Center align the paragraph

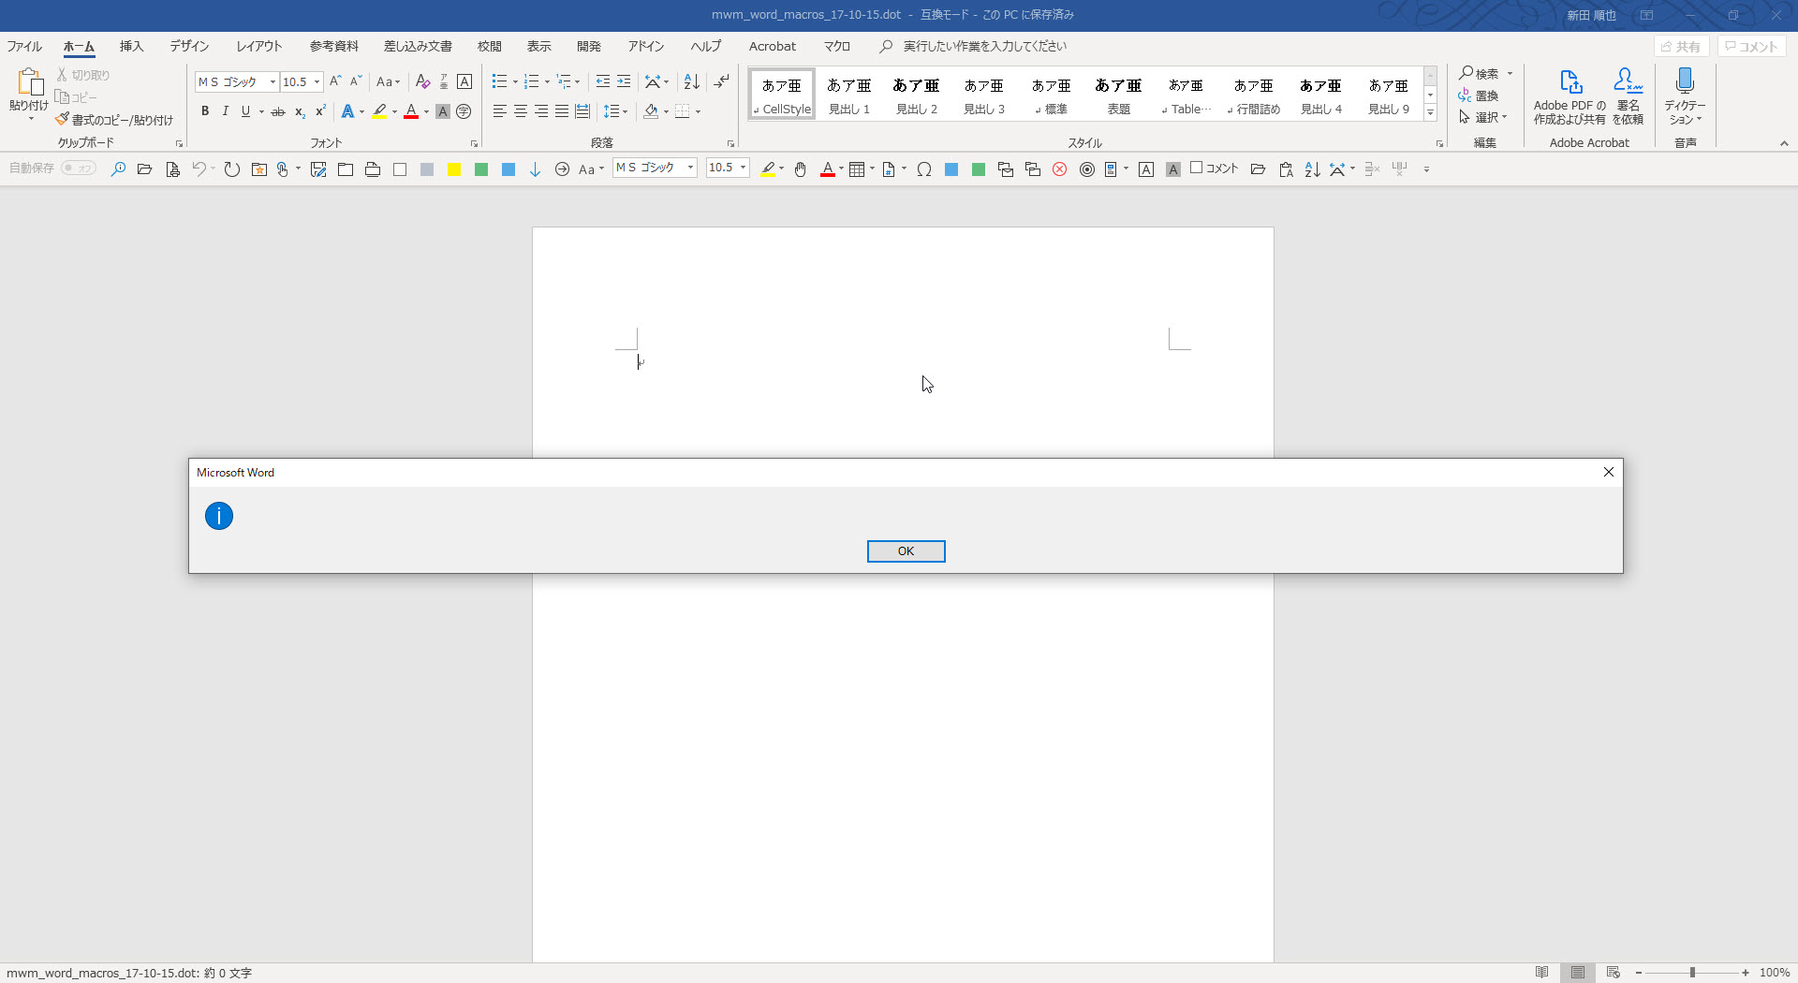pyautogui.click(x=521, y=111)
